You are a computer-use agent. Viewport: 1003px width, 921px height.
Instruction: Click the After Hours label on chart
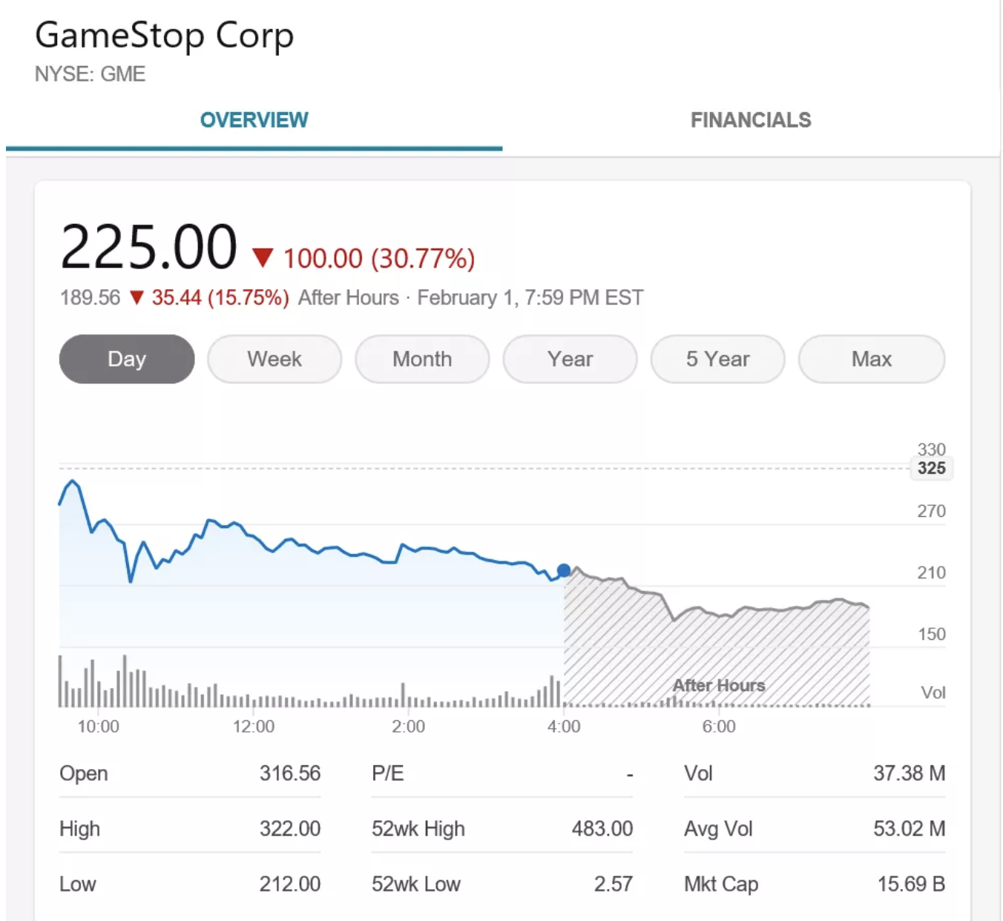(x=718, y=685)
